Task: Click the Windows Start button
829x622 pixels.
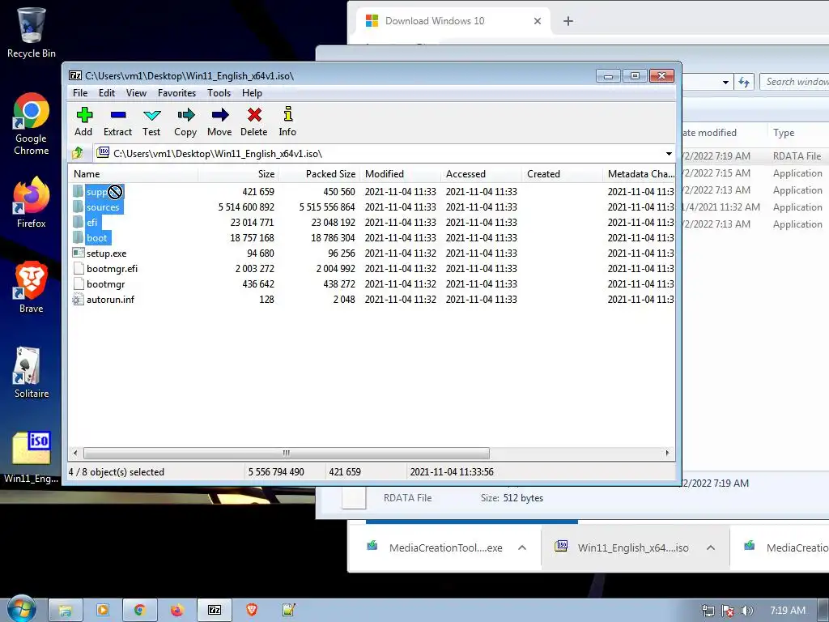Action: pyautogui.click(x=21, y=609)
